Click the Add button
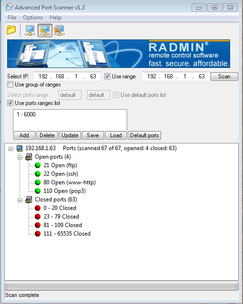 click(24, 135)
